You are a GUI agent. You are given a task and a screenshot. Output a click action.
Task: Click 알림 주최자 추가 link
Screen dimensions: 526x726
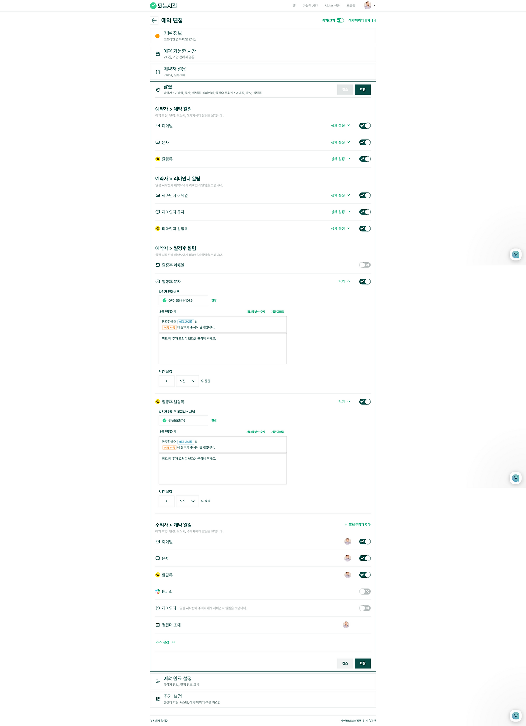tap(358, 525)
